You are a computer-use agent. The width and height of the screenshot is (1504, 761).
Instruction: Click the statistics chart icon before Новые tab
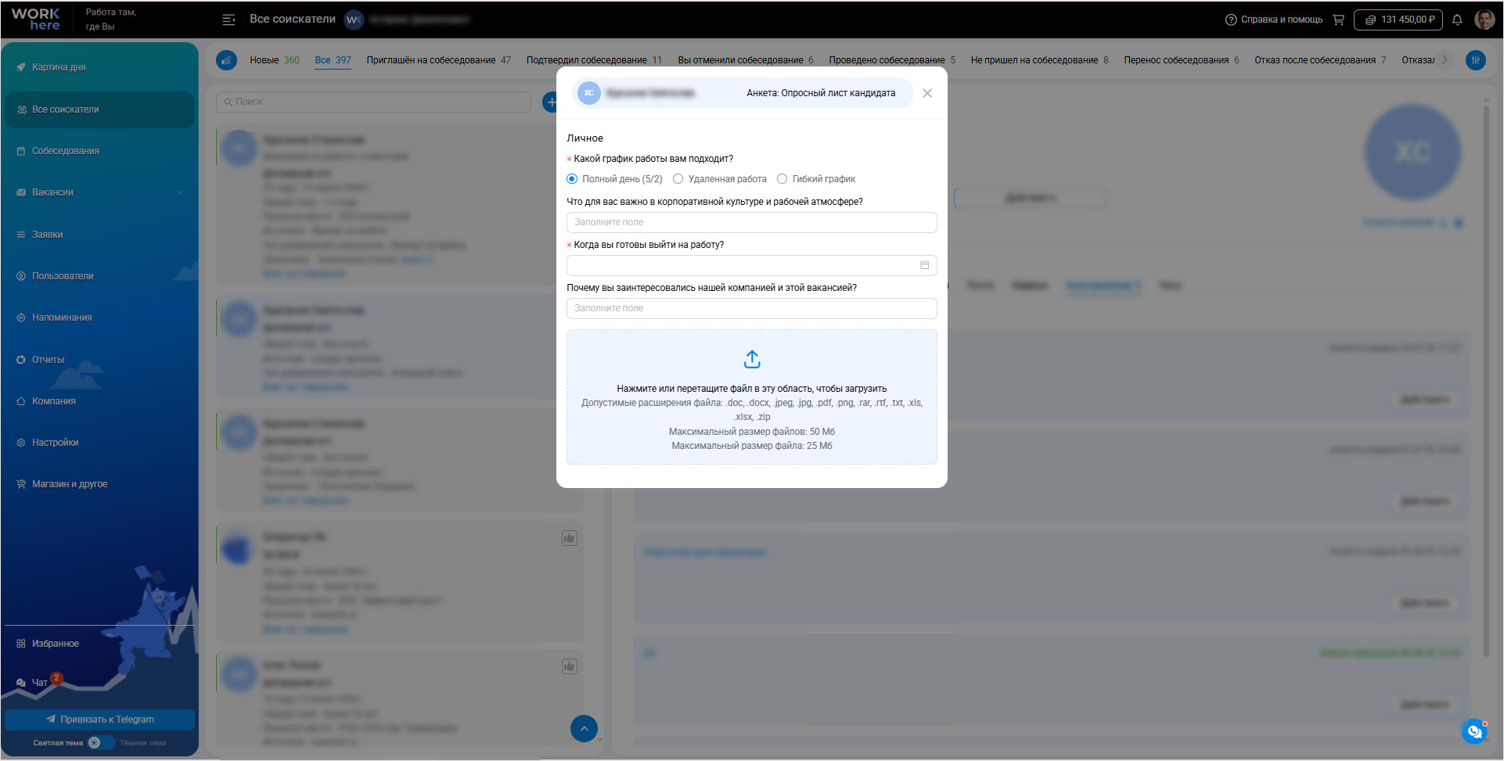point(227,60)
